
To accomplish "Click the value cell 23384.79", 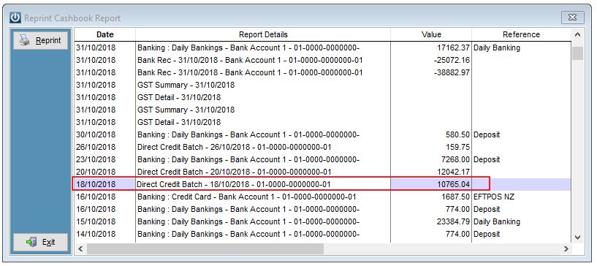I will pos(431,221).
